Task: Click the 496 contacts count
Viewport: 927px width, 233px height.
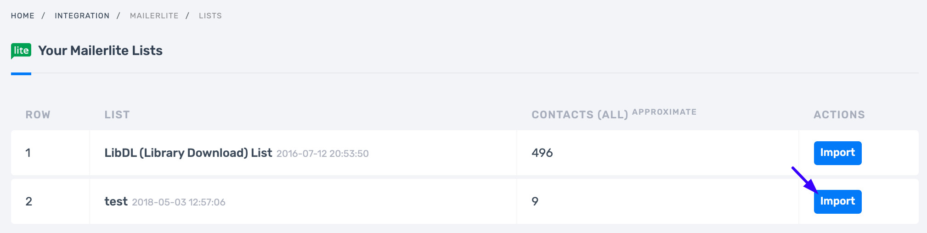Action: 542,153
